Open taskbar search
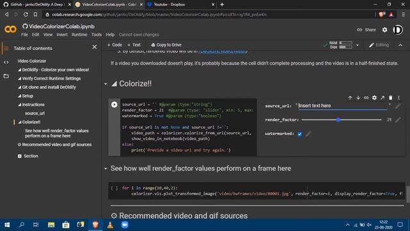Image resolution: width=410 pixels, height=231 pixels. tap(22, 225)
